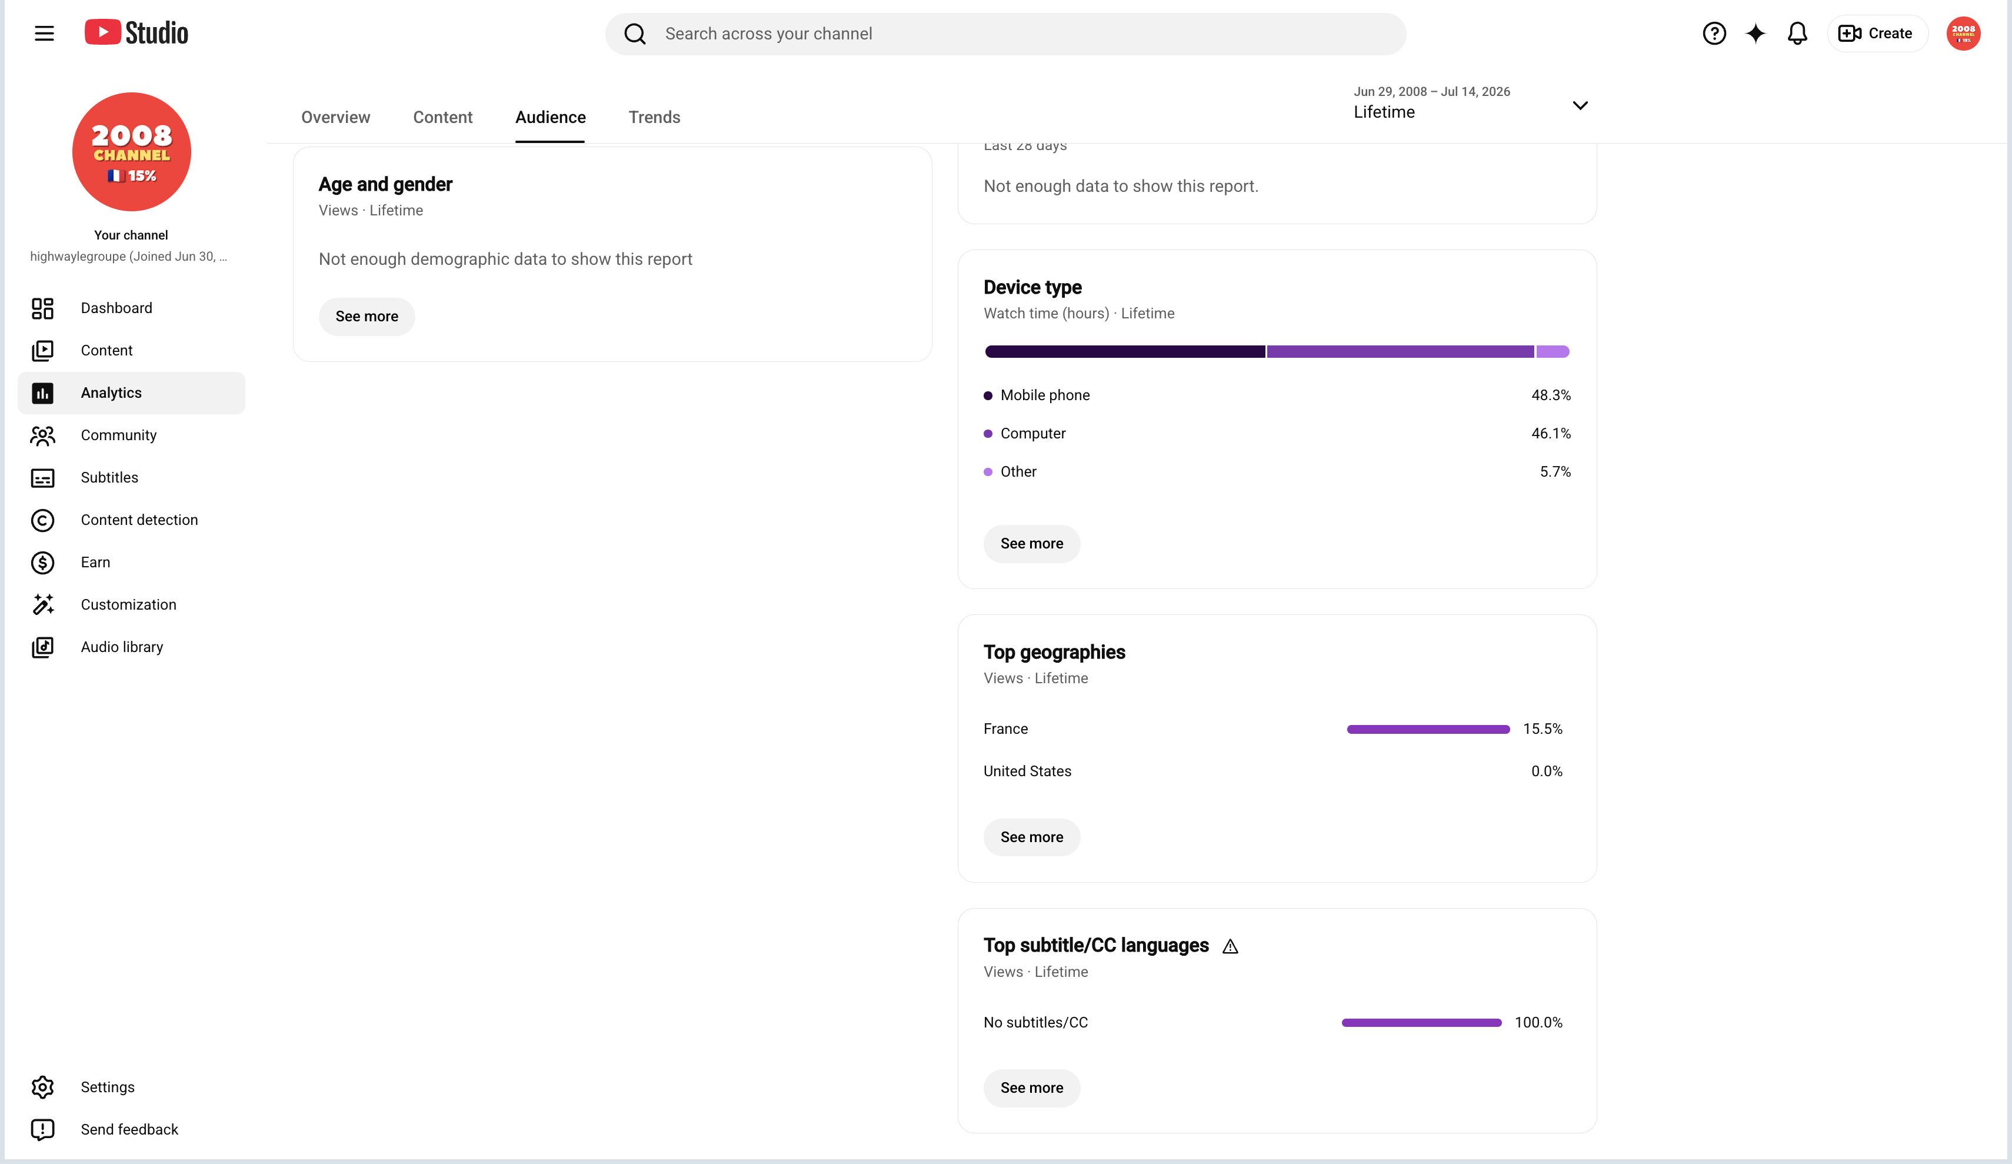Click the 100.0% No subtitles value
Screen dimensions: 2012x1164
click(1538, 1023)
